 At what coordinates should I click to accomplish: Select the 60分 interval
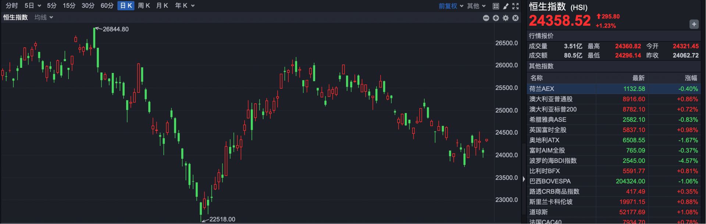click(x=107, y=5)
